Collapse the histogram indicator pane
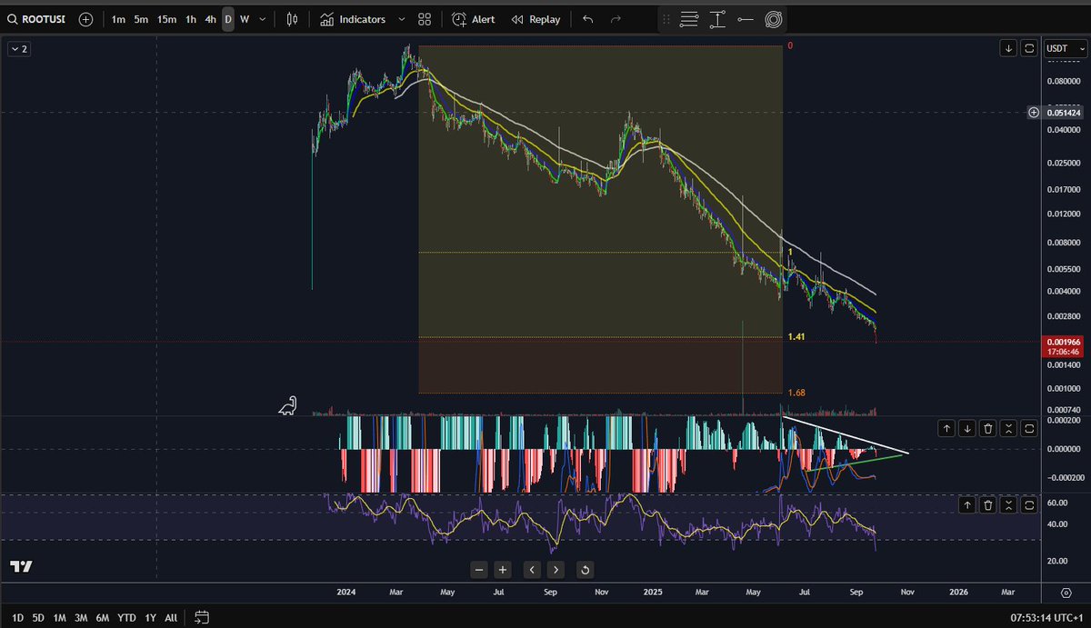Screen dimensions: 1091x628 coord(1008,428)
